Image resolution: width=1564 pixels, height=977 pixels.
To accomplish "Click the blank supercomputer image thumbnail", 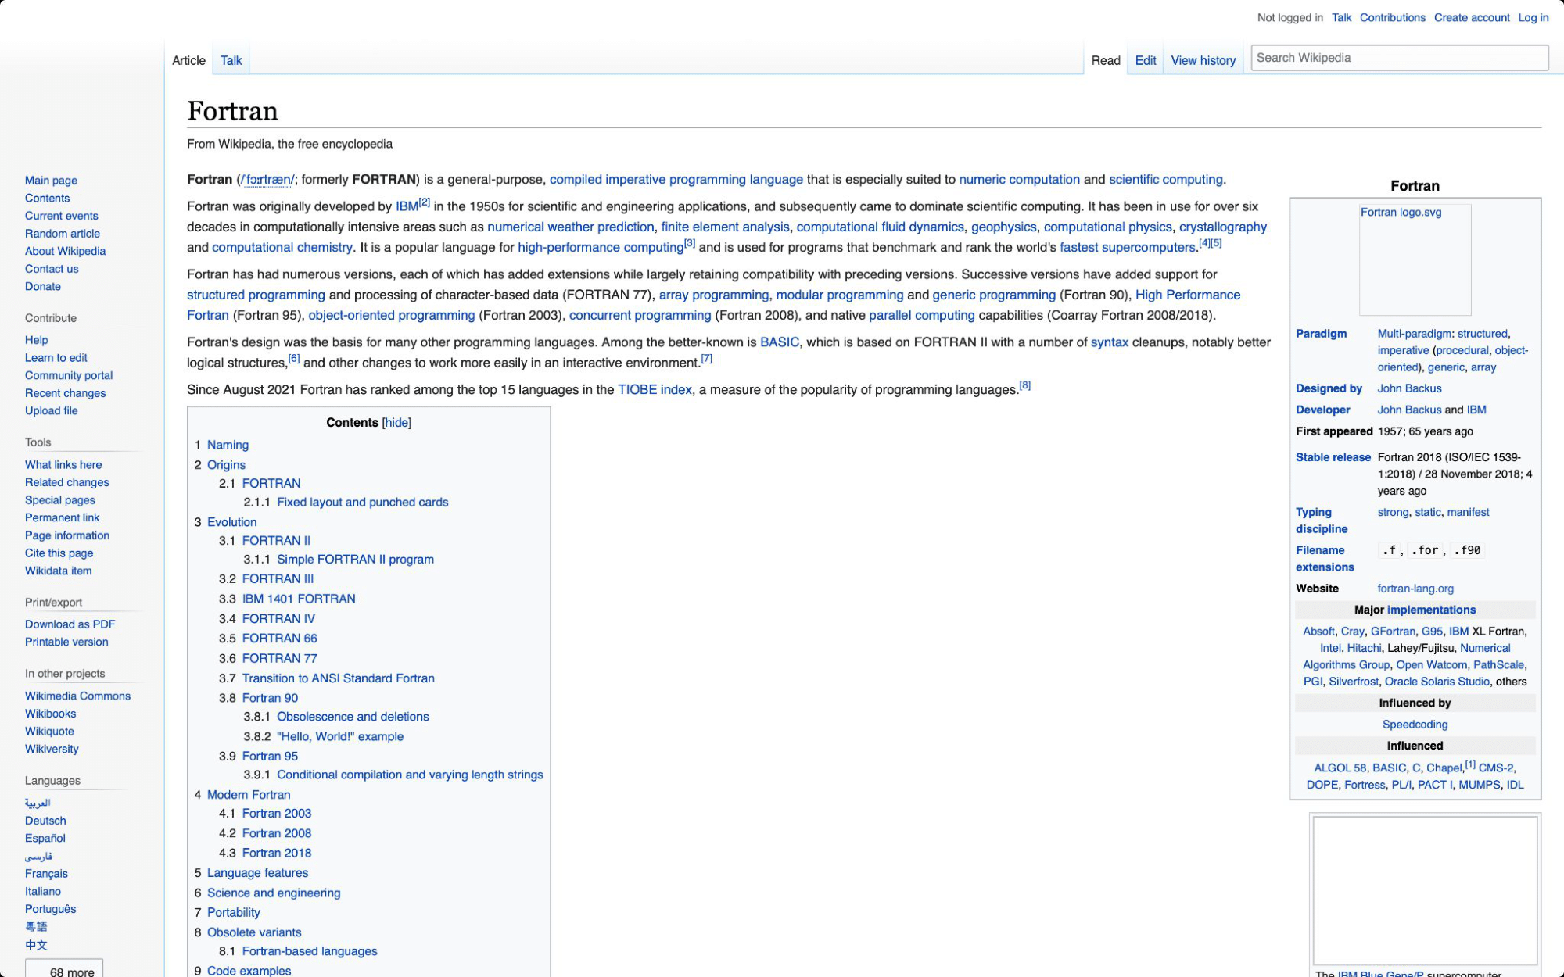I will point(1424,889).
